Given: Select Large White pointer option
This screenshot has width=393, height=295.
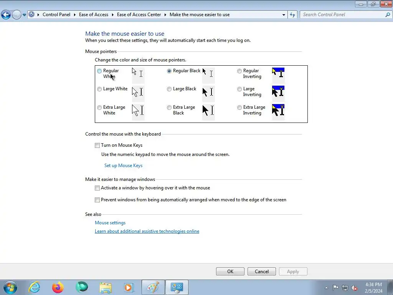Looking at the screenshot, I should (x=99, y=89).
